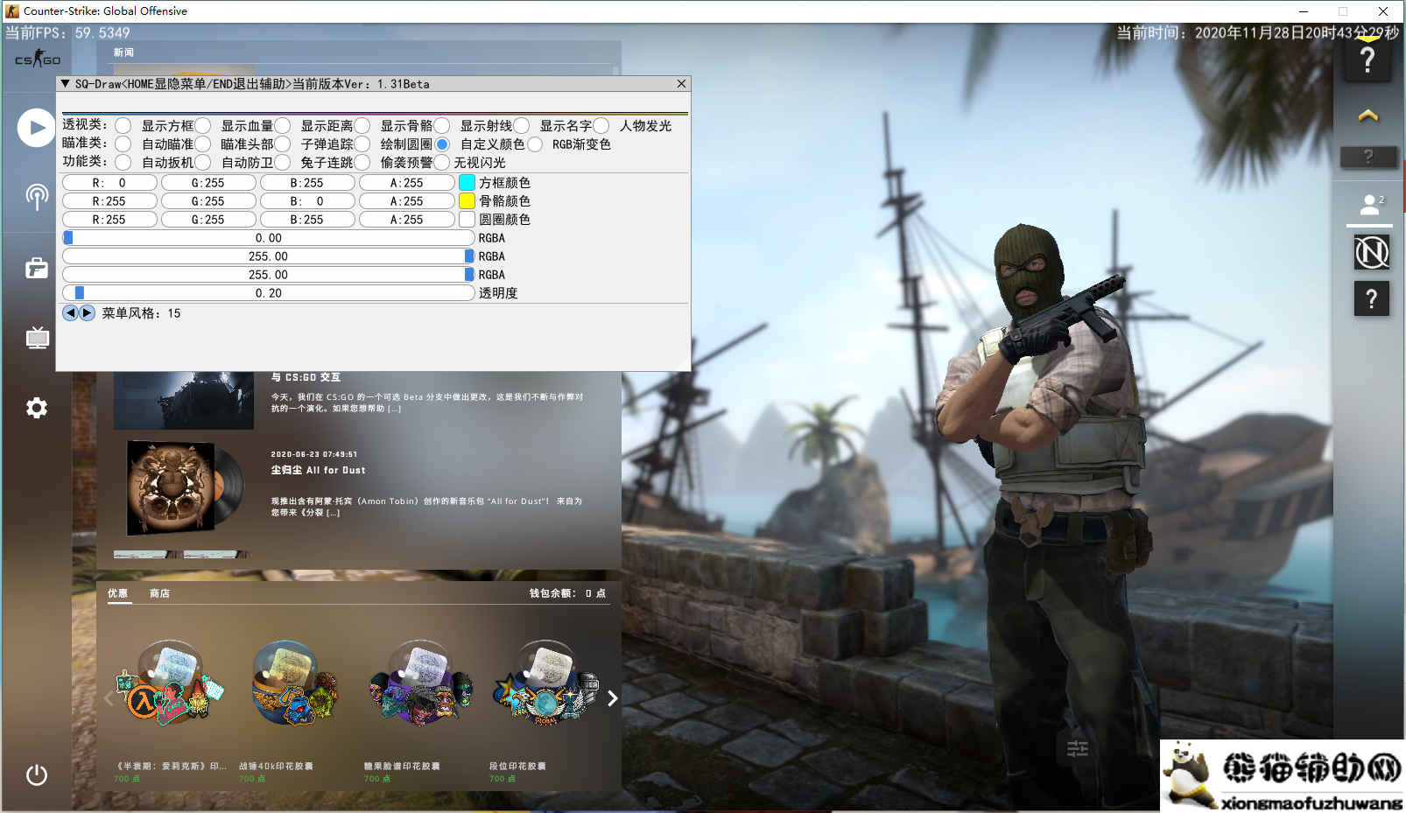Viewport: 1406px width, 813px height.
Task: Open the friends list person icon
Action: (1370, 205)
